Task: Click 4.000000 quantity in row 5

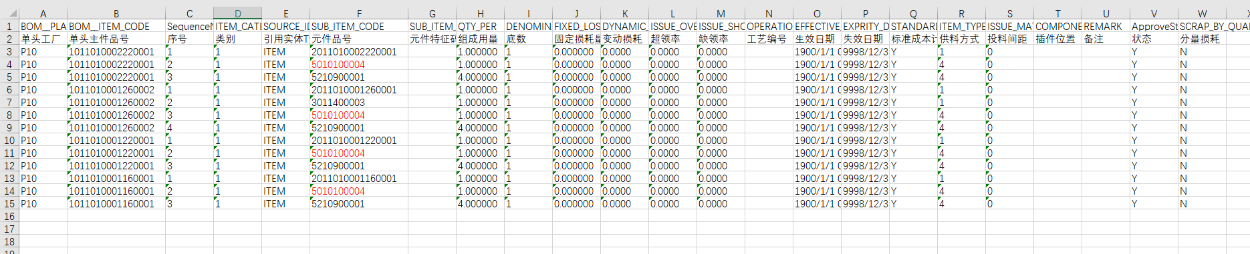Action: click(x=480, y=77)
